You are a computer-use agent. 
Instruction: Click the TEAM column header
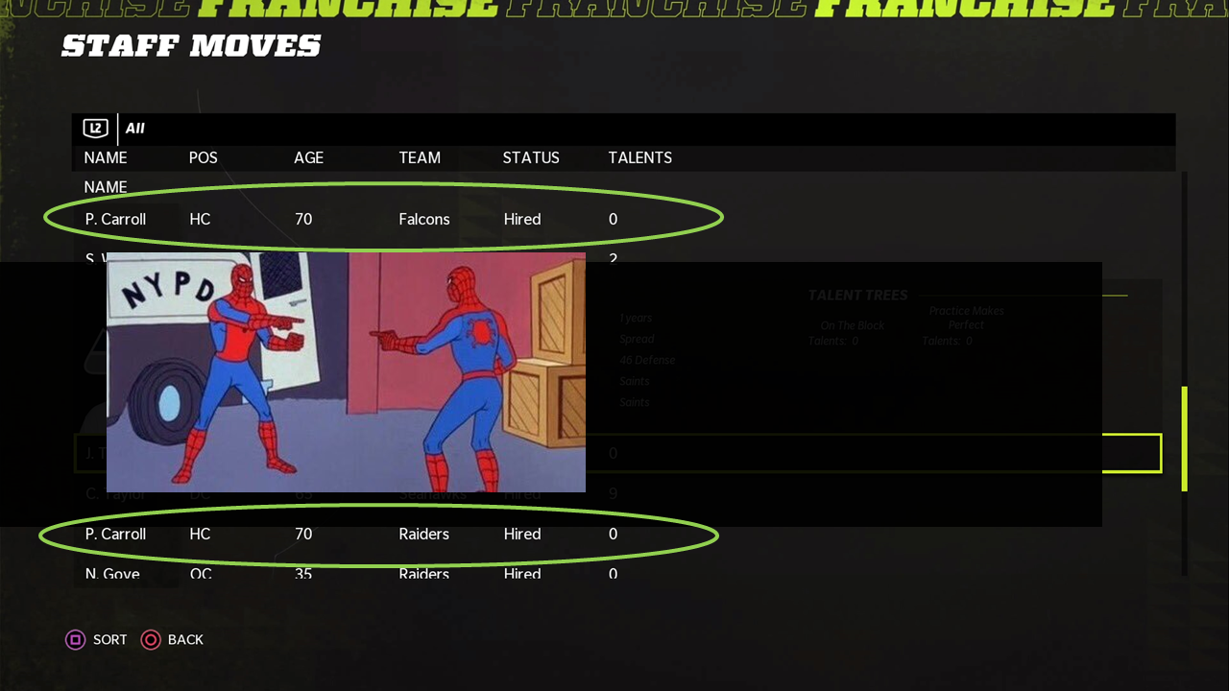[x=420, y=157]
